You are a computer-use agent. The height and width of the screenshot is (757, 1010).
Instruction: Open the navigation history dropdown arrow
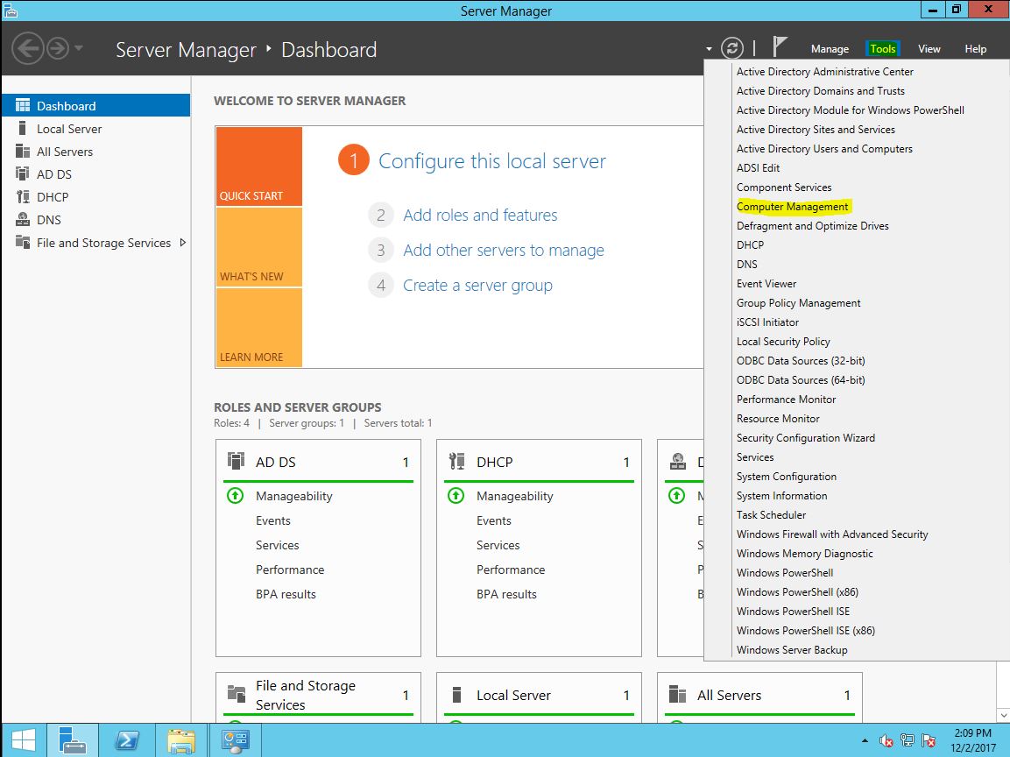[79, 48]
